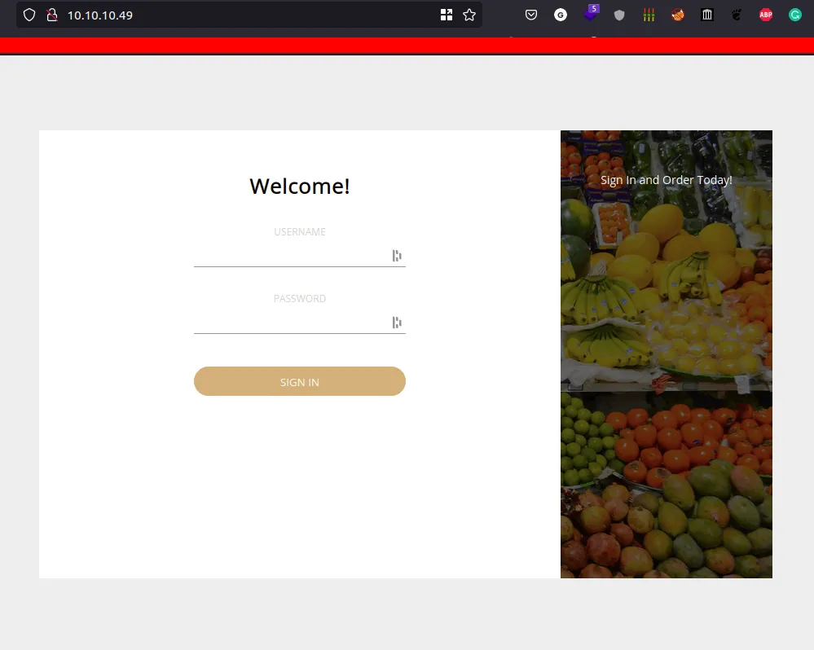The width and height of the screenshot is (814, 650).
Task: Click the icon inside the username field
Action: (397, 255)
